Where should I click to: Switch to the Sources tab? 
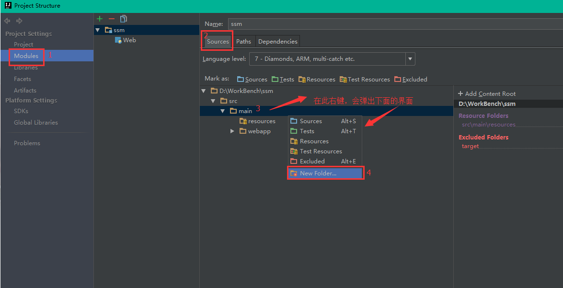pyautogui.click(x=218, y=41)
